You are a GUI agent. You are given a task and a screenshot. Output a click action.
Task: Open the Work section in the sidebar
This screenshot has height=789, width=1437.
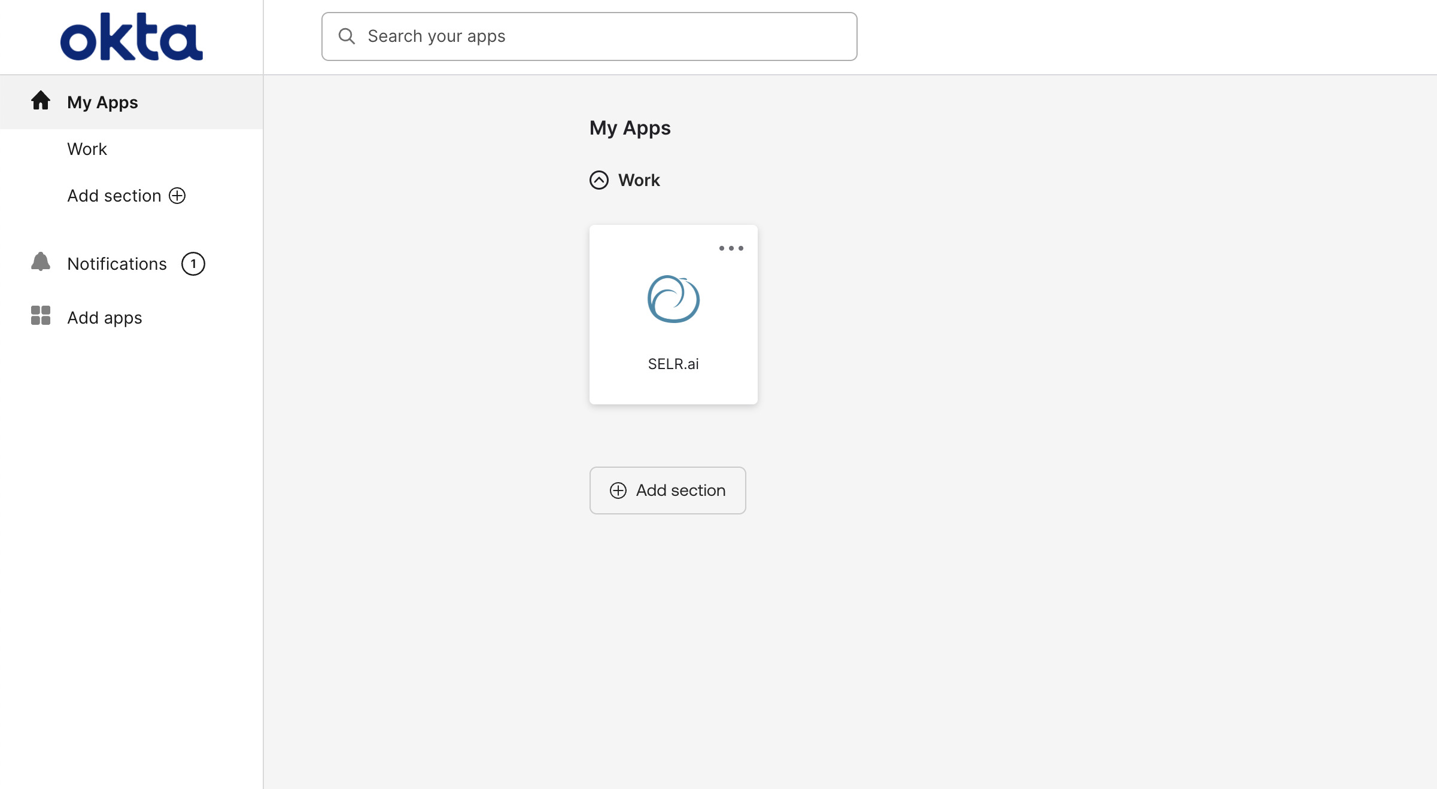pyautogui.click(x=87, y=149)
